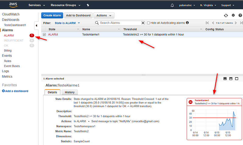The height and width of the screenshot is (145, 243).
Task: Click the TesteAlarme1 graph title
Action: pos(202,100)
